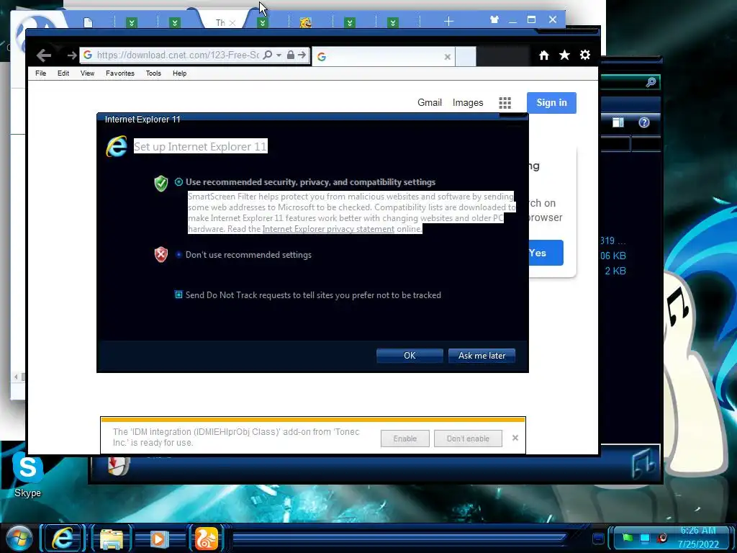Open Windows Media Player from taskbar
This screenshot has height=553, width=737.
159,539
